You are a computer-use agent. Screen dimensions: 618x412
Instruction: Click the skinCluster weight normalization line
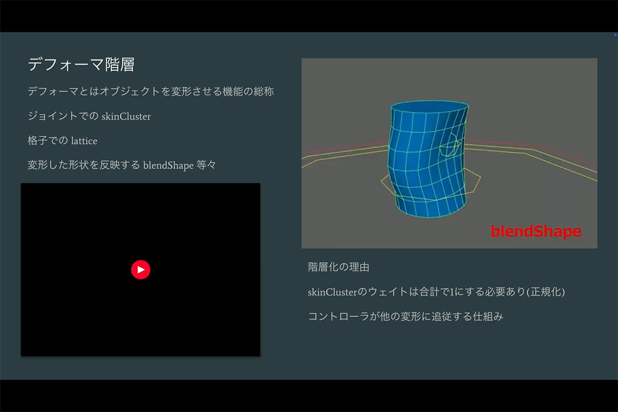click(436, 292)
